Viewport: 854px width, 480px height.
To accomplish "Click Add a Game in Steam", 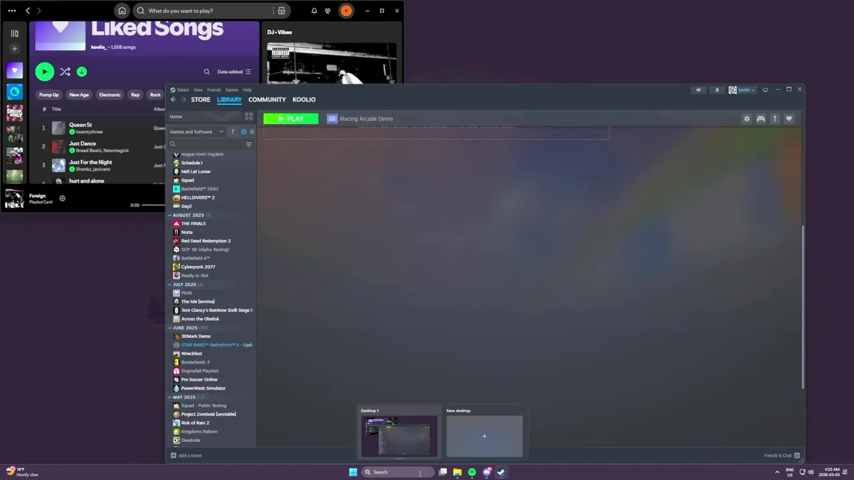I will 186,455.
